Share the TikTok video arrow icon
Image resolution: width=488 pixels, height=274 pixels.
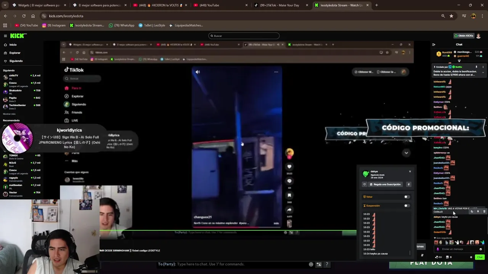tap(289, 210)
